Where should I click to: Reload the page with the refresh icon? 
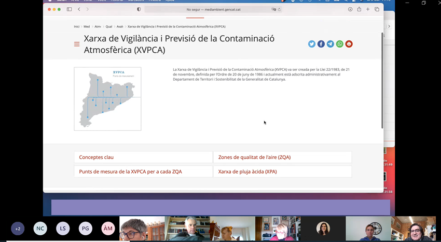click(279, 9)
